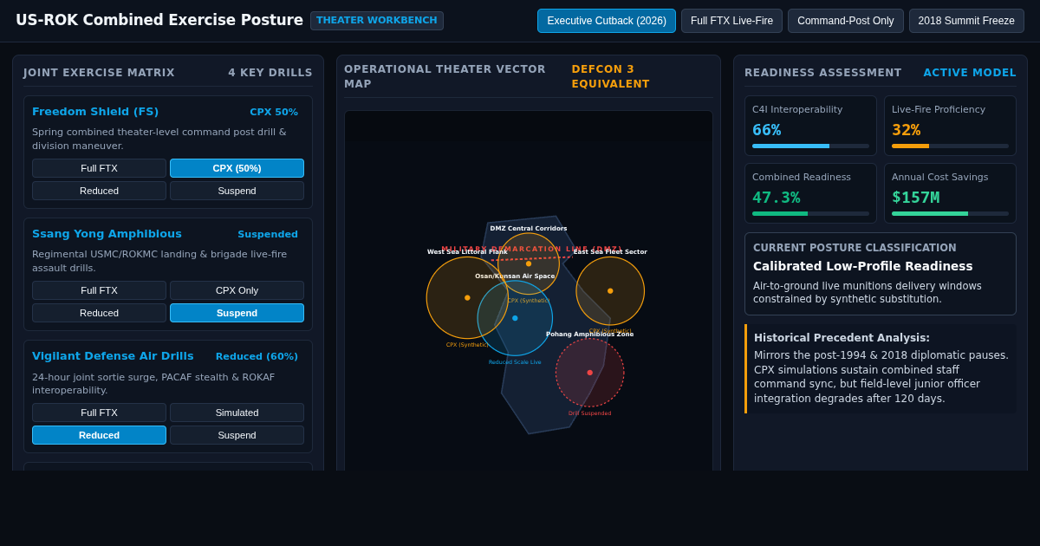Click the Freedom Shield (FS) title

[95, 112]
